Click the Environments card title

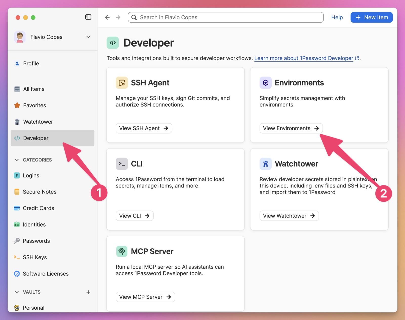click(x=299, y=83)
